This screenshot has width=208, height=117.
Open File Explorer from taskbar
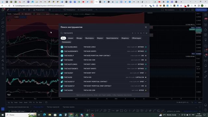tap(50, 115)
